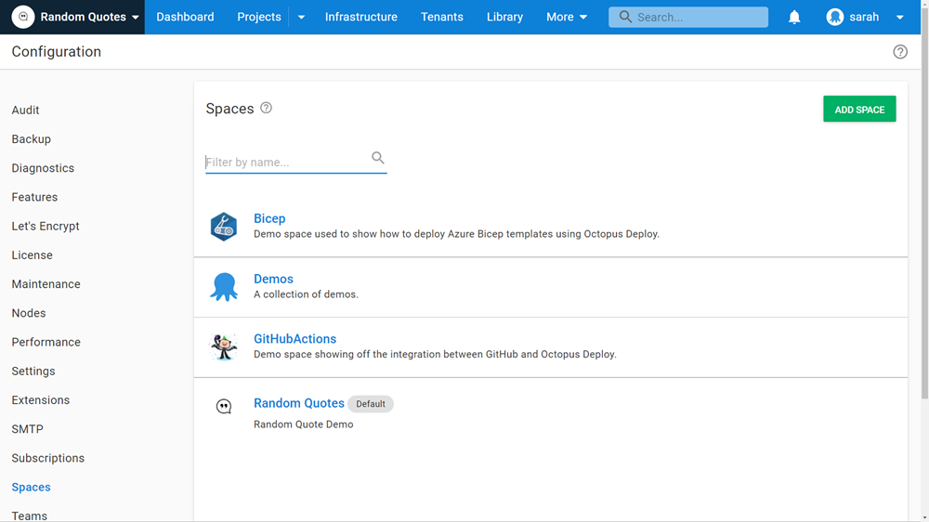This screenshot has height=522, width=929.
Task: Open the Random Quotes space link
Action: pos(298,403)
